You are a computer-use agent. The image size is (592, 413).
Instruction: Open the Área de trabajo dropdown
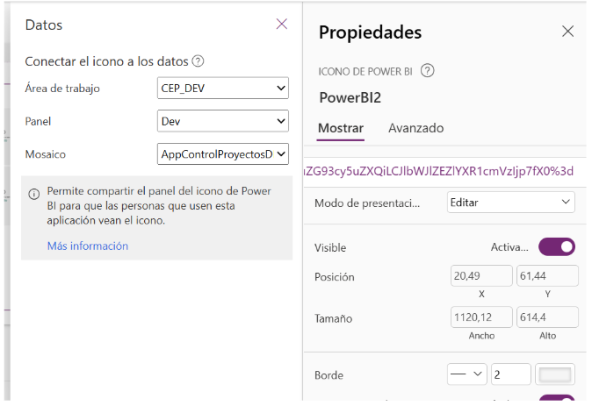[x=223, y=88]
